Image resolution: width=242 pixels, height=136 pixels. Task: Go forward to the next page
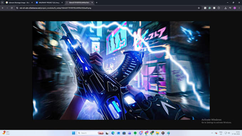coord(7,8)
